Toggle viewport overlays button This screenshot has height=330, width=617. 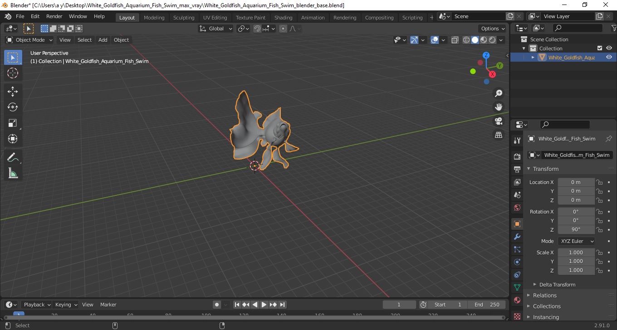coord(435,40)
